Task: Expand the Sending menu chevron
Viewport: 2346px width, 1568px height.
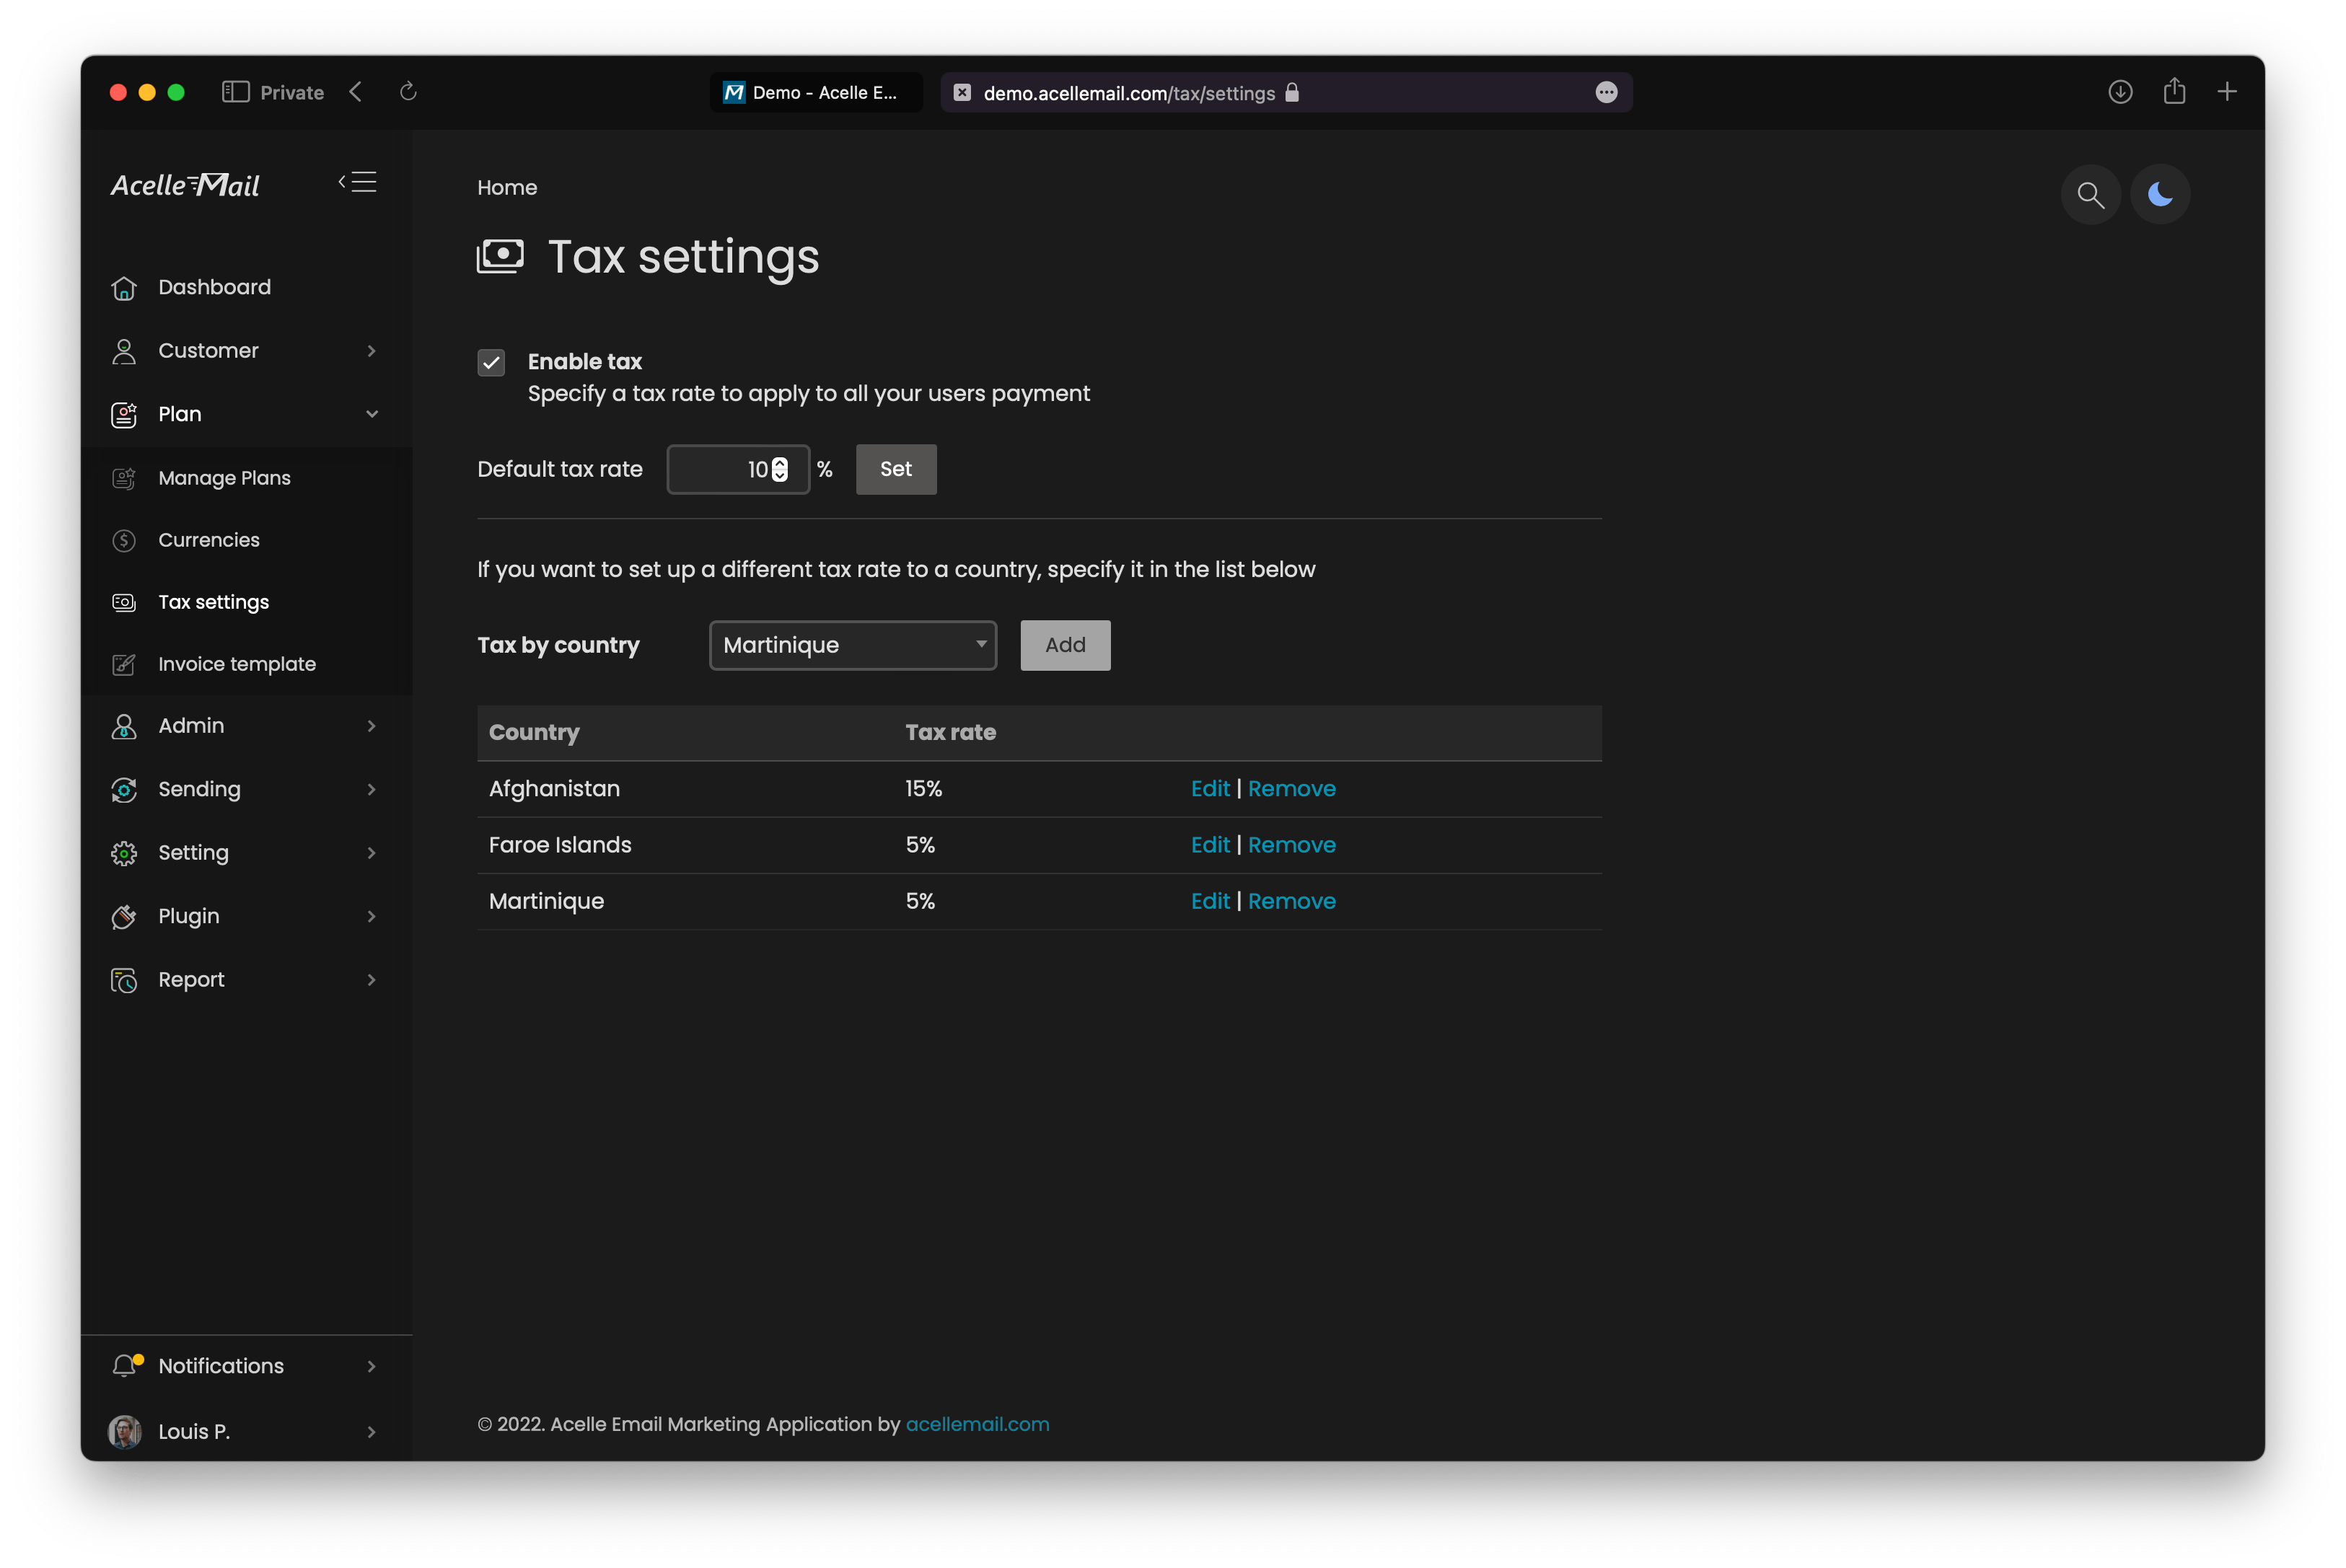Action: click(x=372, y=790)
